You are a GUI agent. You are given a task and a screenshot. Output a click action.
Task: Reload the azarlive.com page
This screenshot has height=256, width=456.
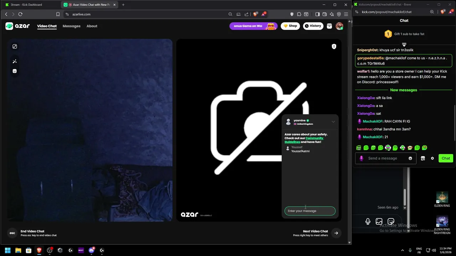20,14
